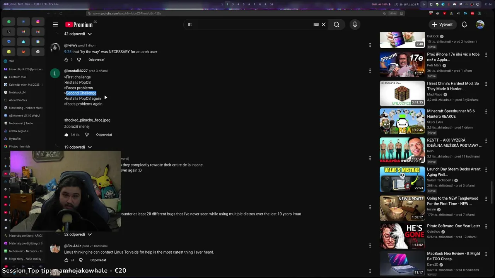Like the comment by @Fevwy
This screenshot has width=495, height=278.
(66, 60)
